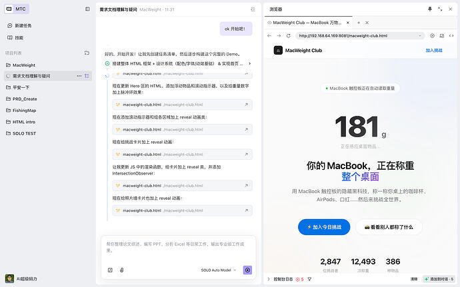Expand the browser panel to full size
Screen dimensions: 460x287
click(x=440, y=9)
